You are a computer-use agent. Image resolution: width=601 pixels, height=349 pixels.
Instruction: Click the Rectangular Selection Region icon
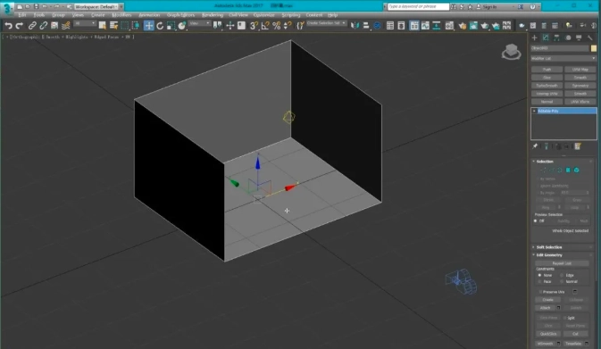(124, 26)
